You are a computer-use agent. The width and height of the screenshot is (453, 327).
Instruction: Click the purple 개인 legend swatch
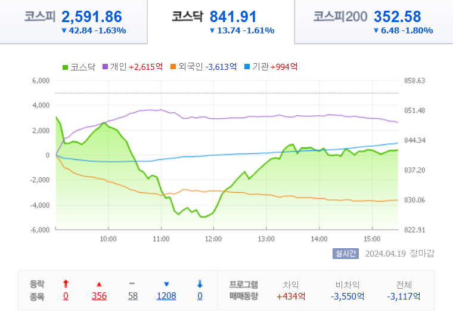pyautogui.click(x=105, y=67)
